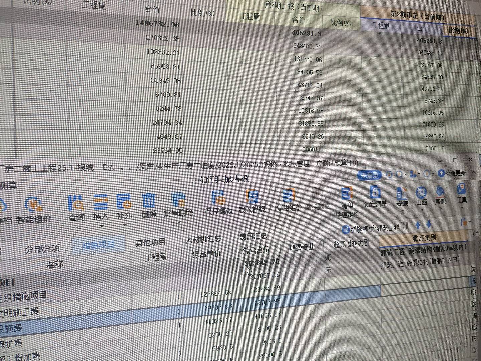Click the bold 405291.3 under 第2期上报

307,33
